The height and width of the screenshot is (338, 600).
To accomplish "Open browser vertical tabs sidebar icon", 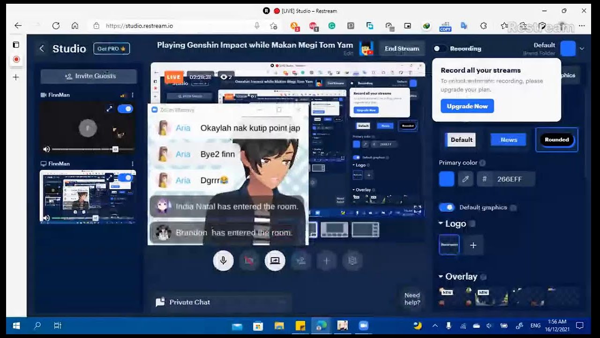I will click(16, 45).
